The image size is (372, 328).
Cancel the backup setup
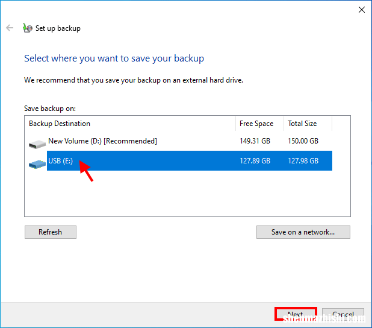point(343,314)
